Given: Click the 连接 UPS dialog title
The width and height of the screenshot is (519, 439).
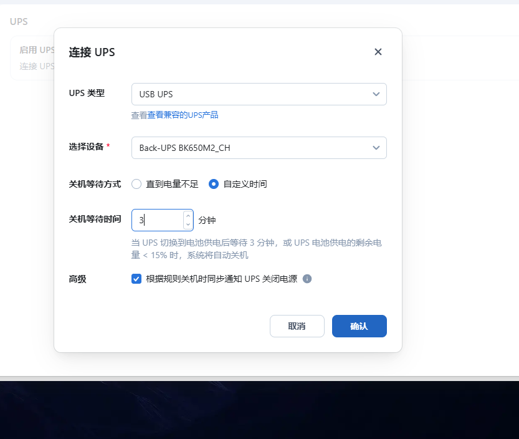Looking at the screenshot, I should click(x=92, y=52).
